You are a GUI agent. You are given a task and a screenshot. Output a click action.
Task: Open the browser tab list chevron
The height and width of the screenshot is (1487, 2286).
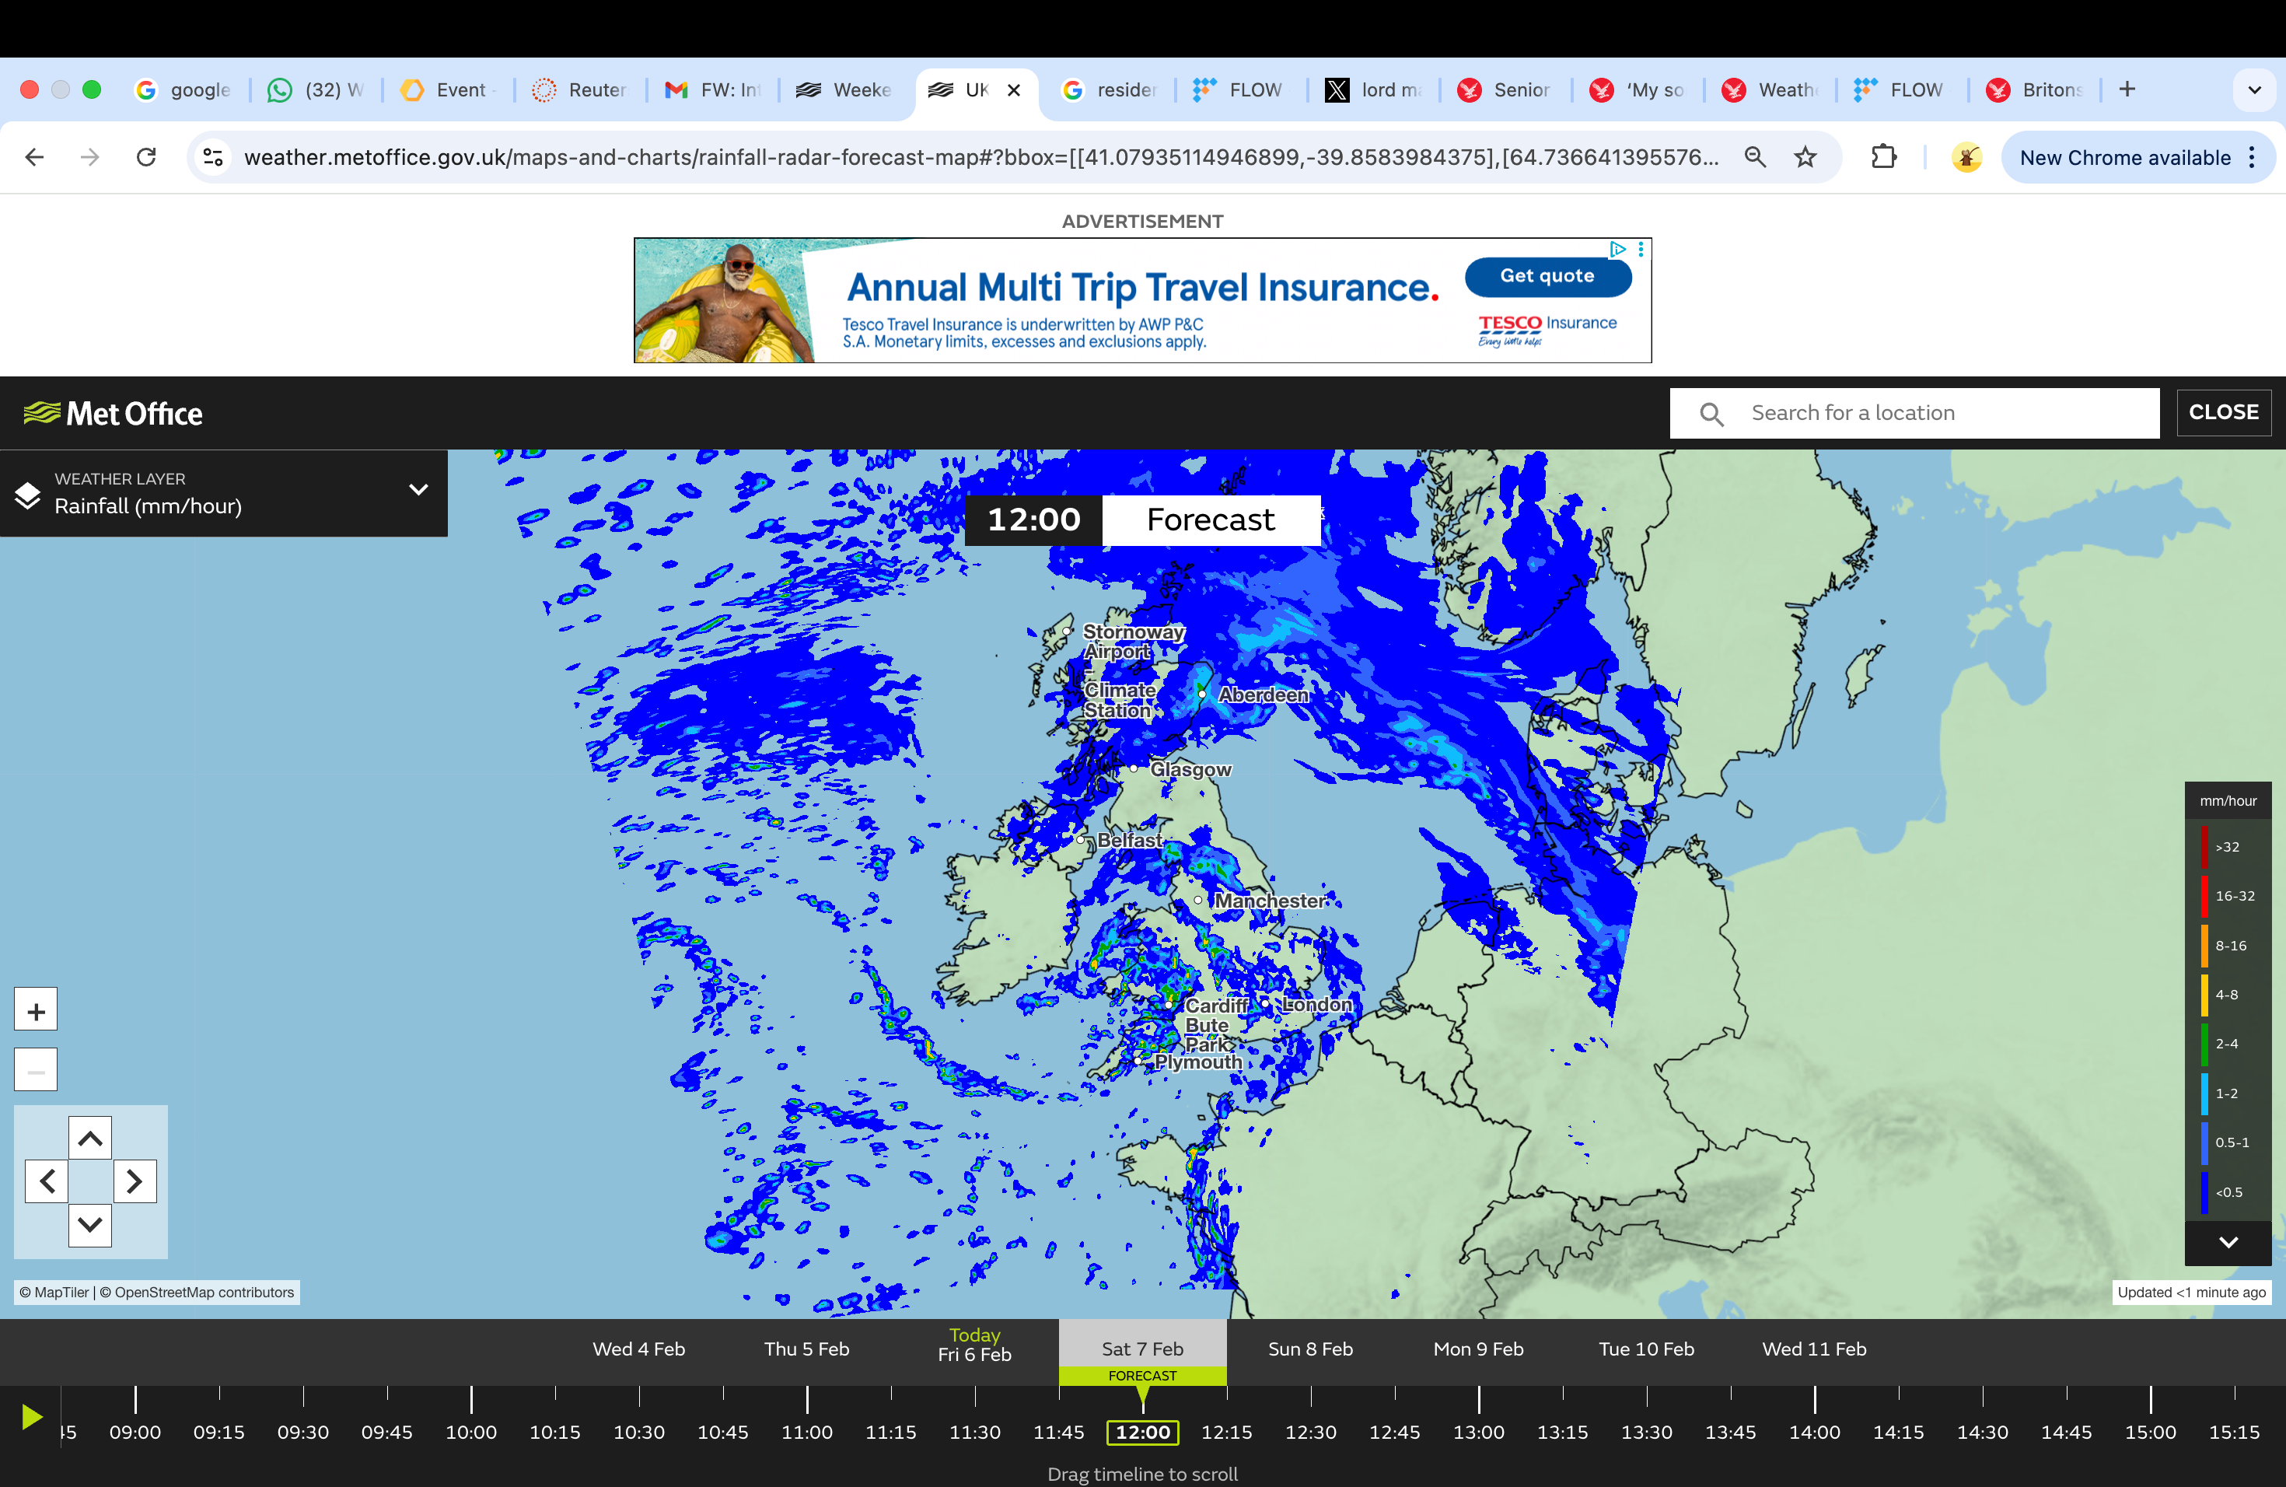coord(2254,89)
